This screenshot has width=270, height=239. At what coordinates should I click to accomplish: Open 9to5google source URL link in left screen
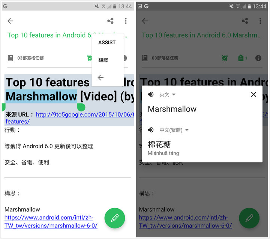(85, 114)
